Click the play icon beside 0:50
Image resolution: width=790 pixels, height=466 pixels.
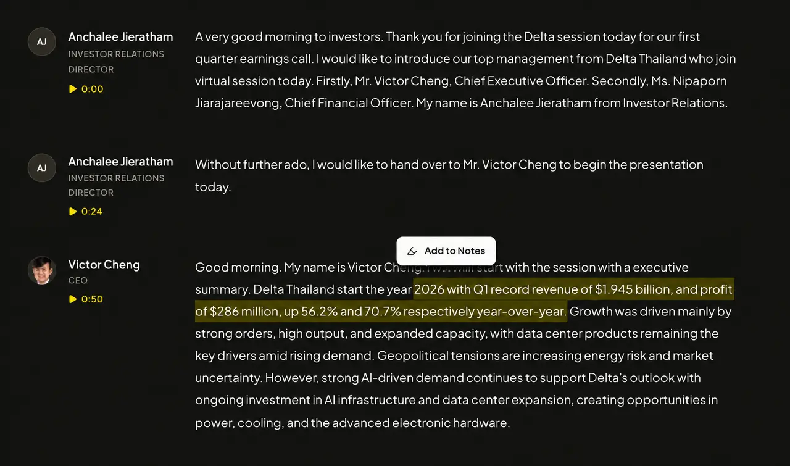click(x=73, y=299)
